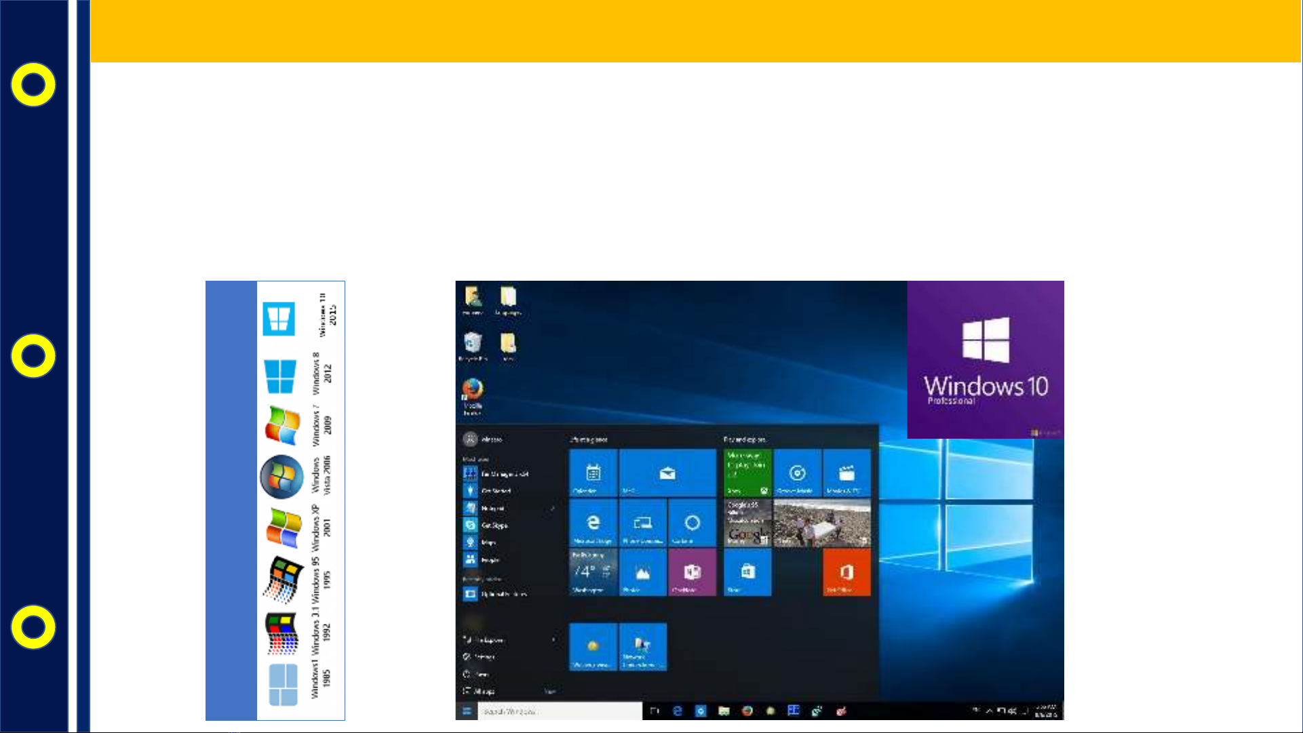Open the Cortana tile

pos(692,523)
